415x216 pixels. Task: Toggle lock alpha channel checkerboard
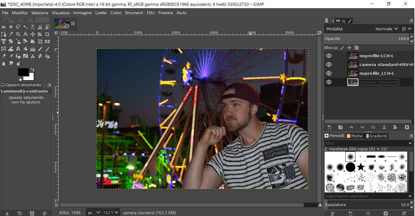tap(356, 47)
